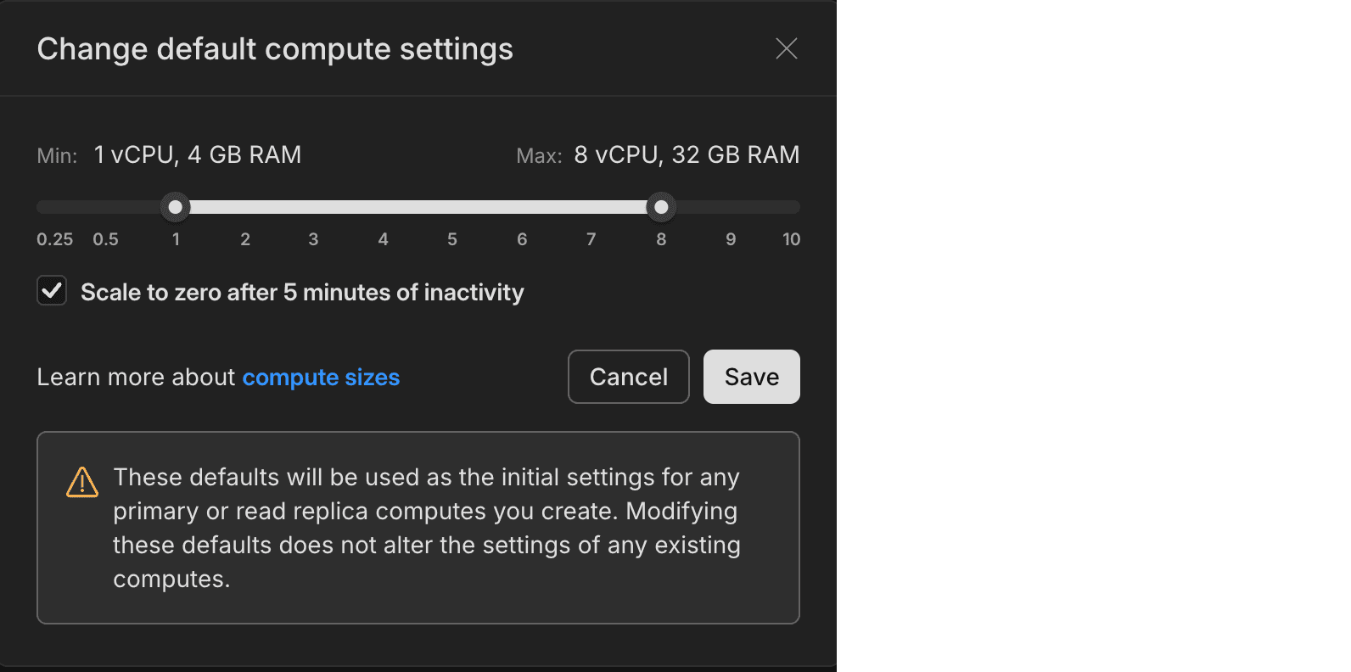Click the 10 label under the slider
Screen dimensions: 1351x672
pyautogui.click(x=791, y=238)
